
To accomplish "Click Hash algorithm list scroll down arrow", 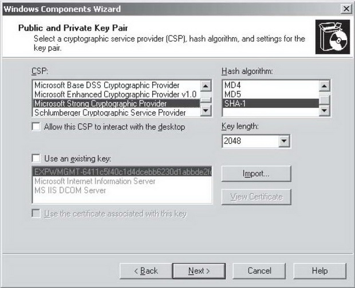I will pyautogui.click(x=324, y=111).
